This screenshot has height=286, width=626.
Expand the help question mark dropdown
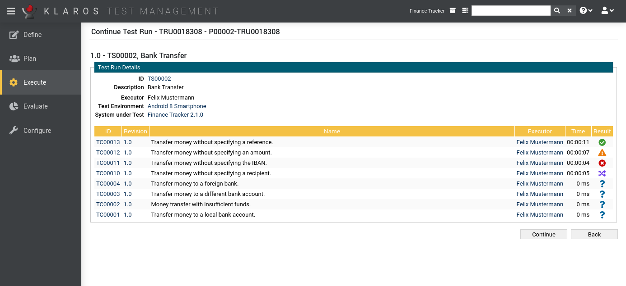tap(586, 11)
